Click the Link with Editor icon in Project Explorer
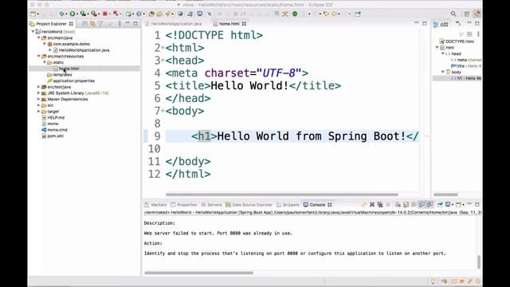The width and height of the screenshot is (510, 287). click(92, 24)
